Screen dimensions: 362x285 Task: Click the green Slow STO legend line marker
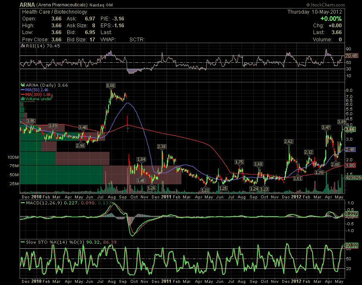pyautogui.click(x=23, y=242)
